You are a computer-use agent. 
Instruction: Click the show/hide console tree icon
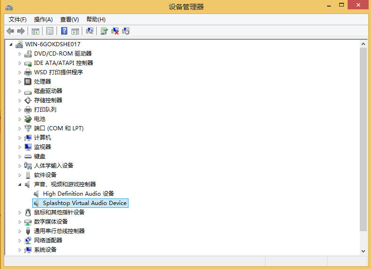(35, 31)
